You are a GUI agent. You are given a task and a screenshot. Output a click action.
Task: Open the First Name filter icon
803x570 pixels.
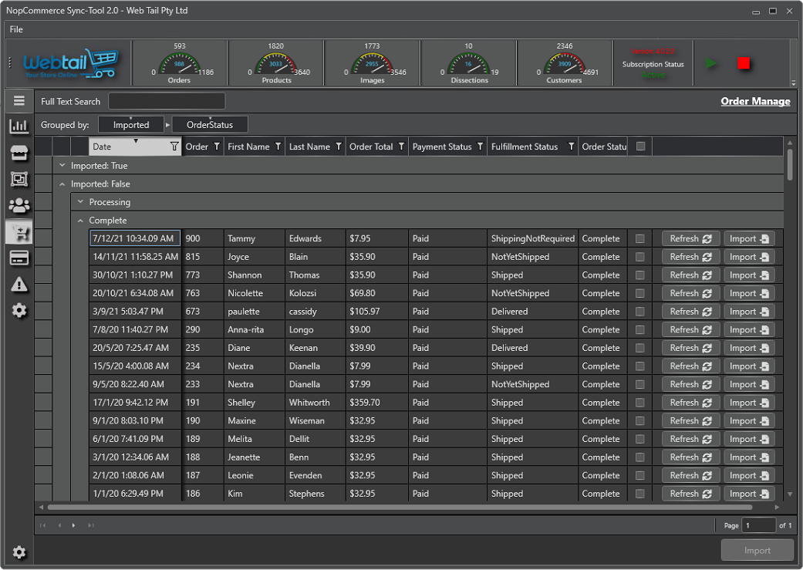278,147
